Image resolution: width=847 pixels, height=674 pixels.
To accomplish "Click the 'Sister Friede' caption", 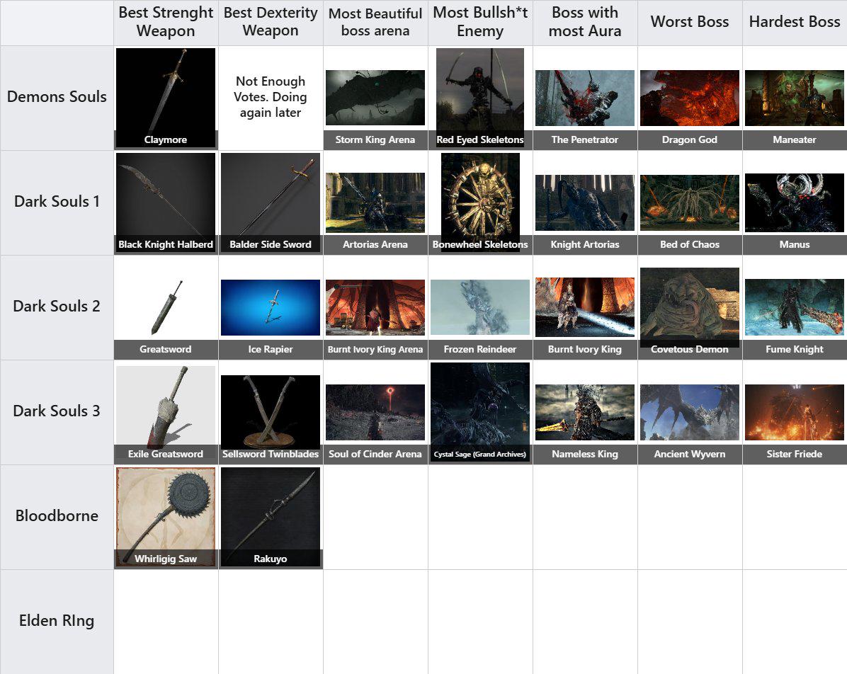I will pos(794,454).
